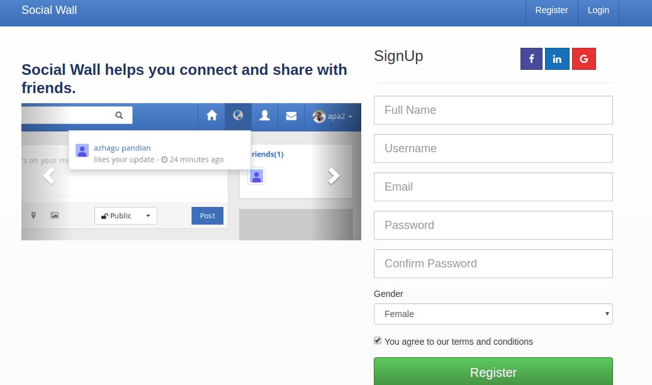Expand the Public privacy dropdown
This screenshot has width=652, height=385.
[126, 216]
